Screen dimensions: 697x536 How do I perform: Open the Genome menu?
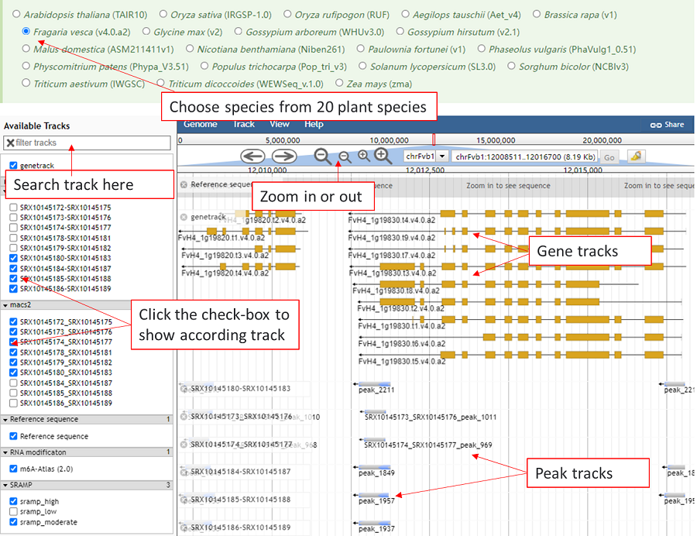pos(200,124)
